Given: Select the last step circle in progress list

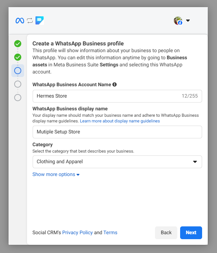Looking at the screenshot, I should point(18,97).
